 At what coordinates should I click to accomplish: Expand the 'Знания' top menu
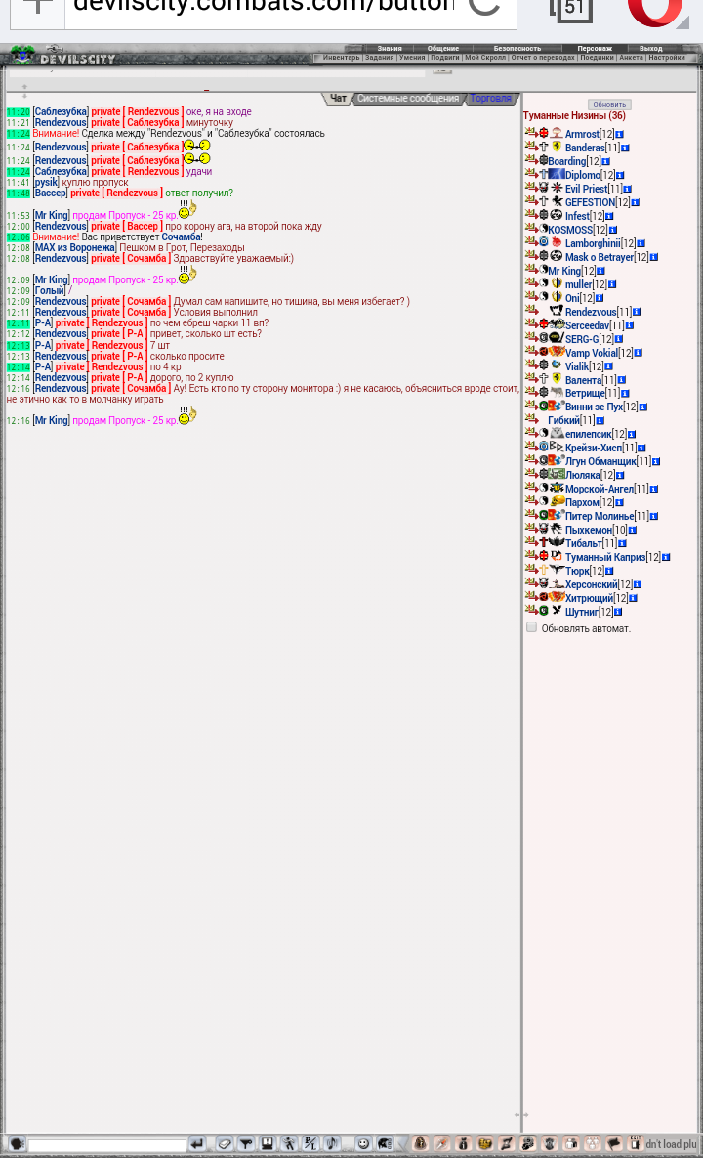coord(390,48)
